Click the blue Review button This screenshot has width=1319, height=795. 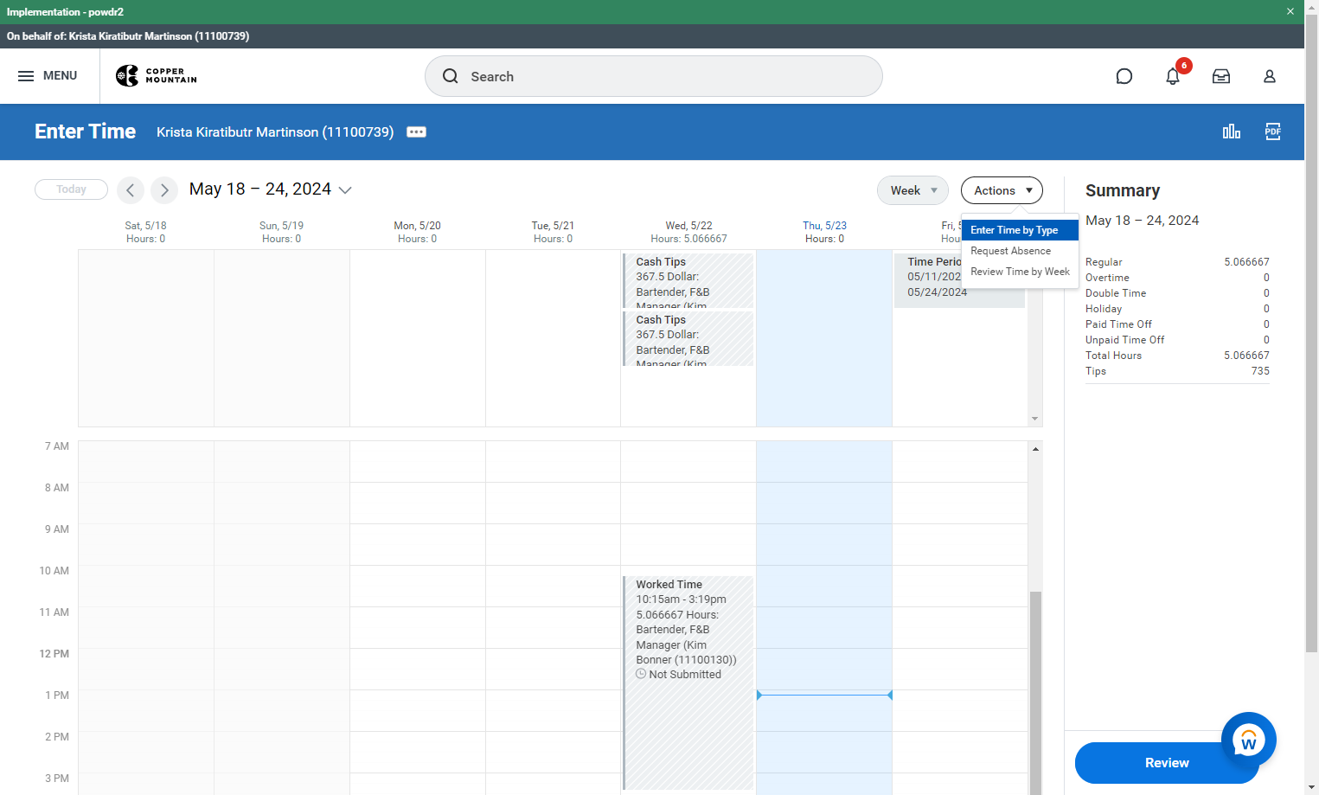coord(1167,763)
